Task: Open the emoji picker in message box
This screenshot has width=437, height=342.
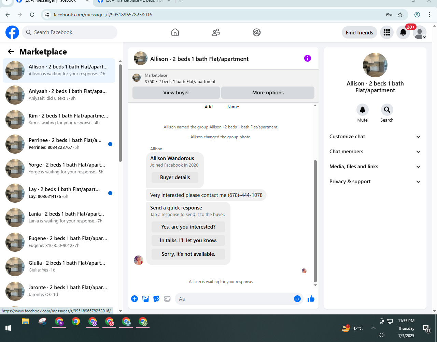Action: pos(297,299)
